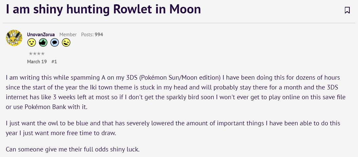
Task: Bookmark this discussion with the ribbon icon
Action: [x=347, y=10]
